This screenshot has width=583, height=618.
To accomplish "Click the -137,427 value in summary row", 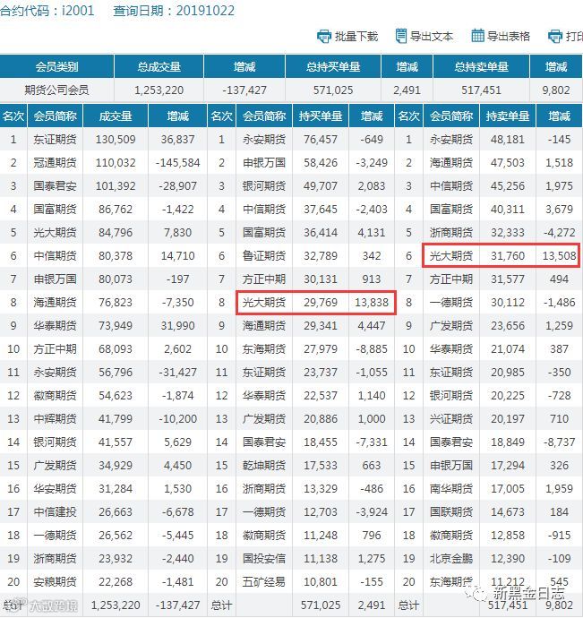I will click(x=244, y=90).
